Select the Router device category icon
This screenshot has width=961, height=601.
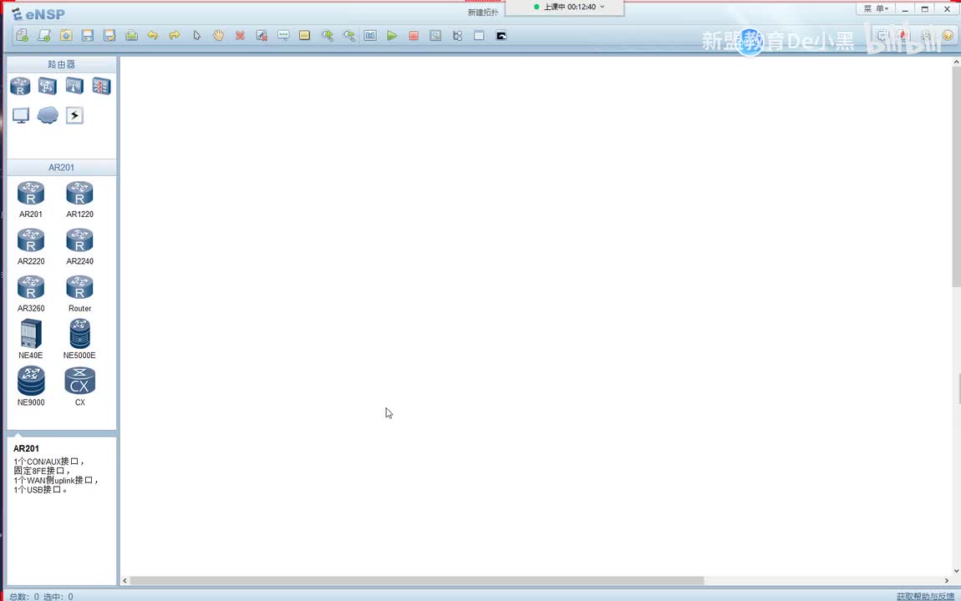coord(20,86)
